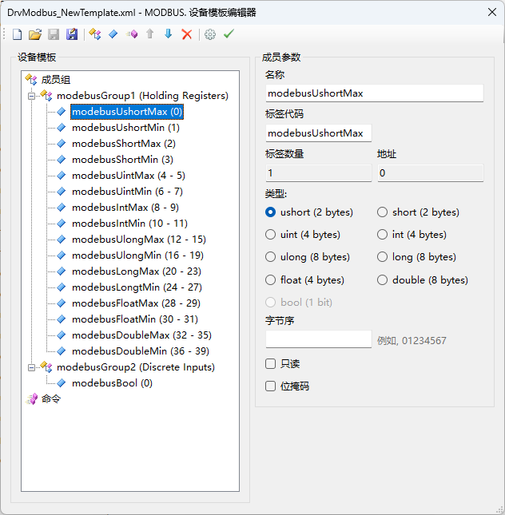The width and height of the screenshot is (505, 515).
Task: Click the 命令 node icon
Action: (32, 399)
